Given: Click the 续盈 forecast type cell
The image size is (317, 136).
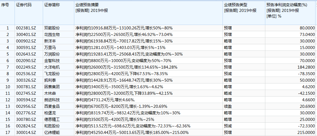Looking at the screenshot, I should (x=228, y=106).
